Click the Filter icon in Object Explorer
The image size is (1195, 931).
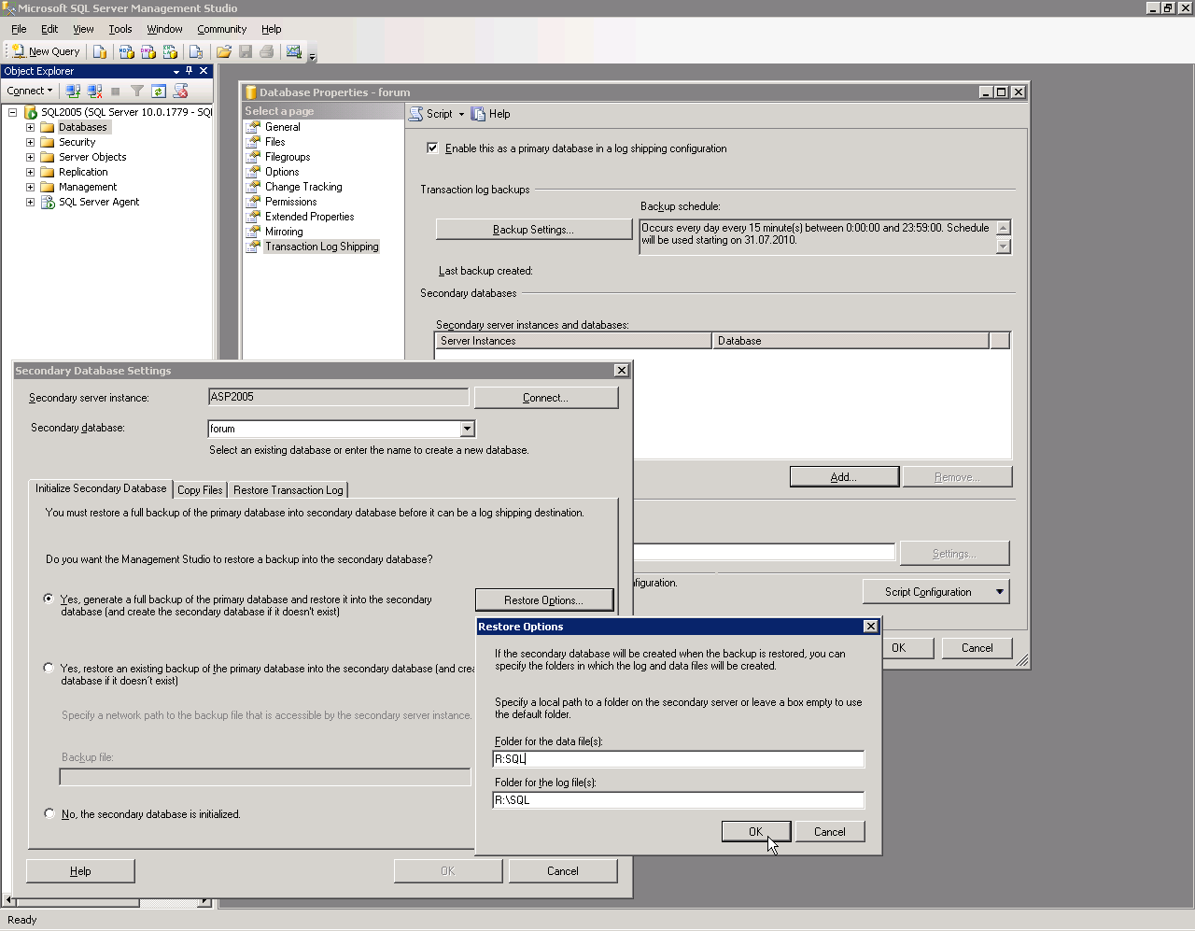(x=137, y=91)
